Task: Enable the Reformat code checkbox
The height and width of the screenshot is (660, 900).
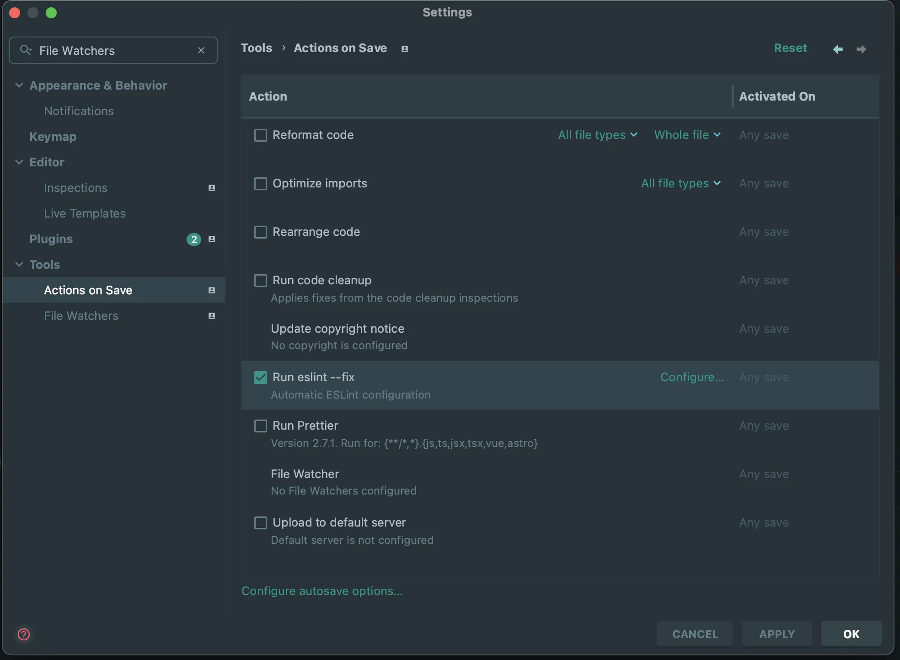Action: point(260,135)
